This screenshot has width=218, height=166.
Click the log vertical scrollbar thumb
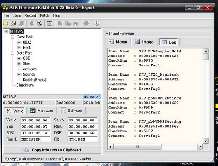[206, 57]
